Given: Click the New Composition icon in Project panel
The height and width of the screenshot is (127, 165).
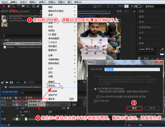Looking at the screenshot, I should 11,82.
